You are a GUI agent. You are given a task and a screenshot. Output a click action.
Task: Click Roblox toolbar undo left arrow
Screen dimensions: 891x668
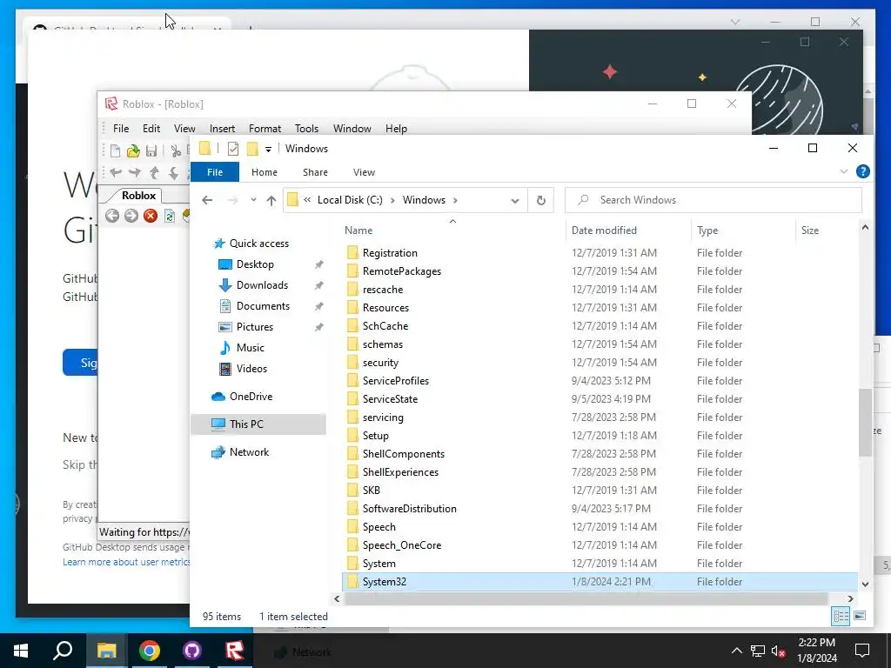click(x=116, y=172)
